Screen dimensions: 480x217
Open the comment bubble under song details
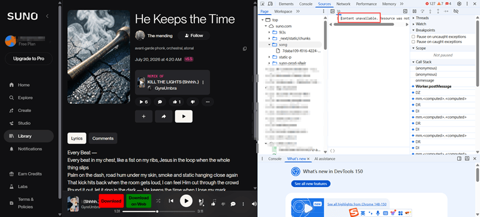point(160,102)
